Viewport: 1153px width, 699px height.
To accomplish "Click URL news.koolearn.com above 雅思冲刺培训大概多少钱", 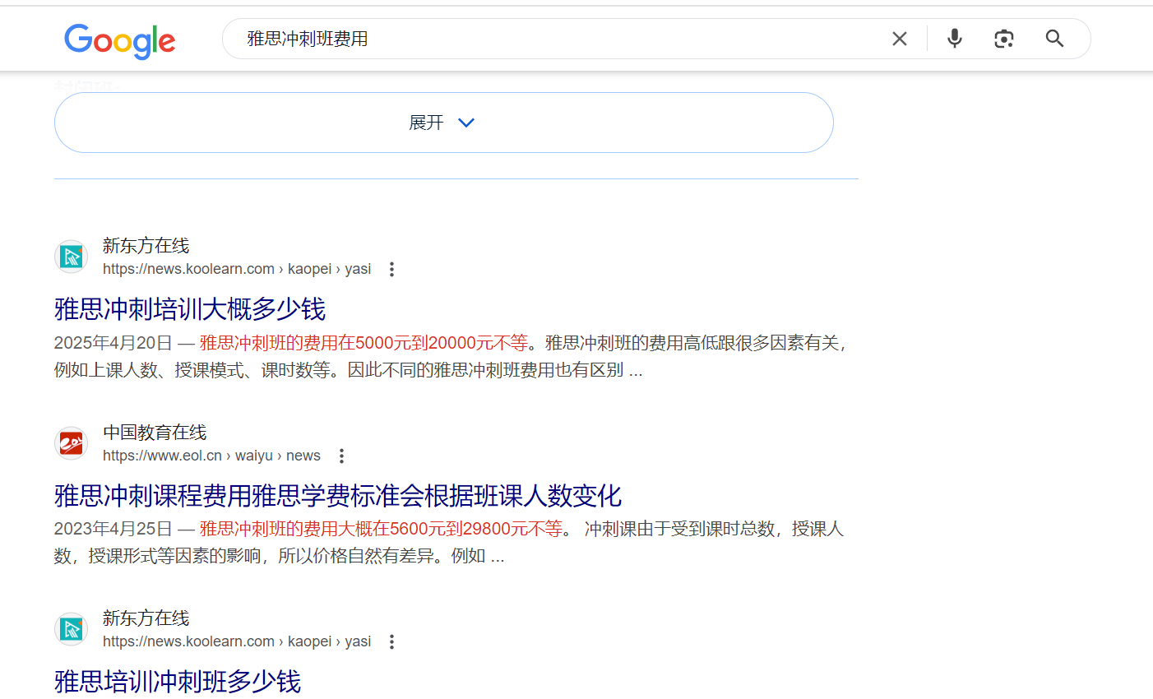I will (237, 269).
